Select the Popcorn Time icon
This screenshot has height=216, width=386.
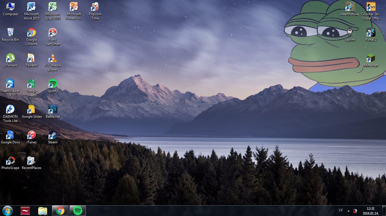pos(95,11)
